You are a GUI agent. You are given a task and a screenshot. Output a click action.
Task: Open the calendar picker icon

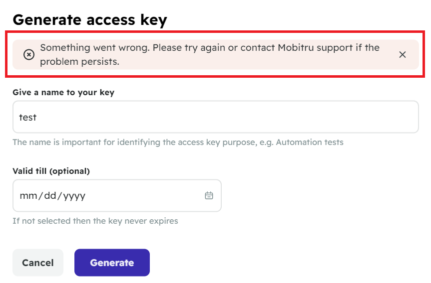point(209,195)
